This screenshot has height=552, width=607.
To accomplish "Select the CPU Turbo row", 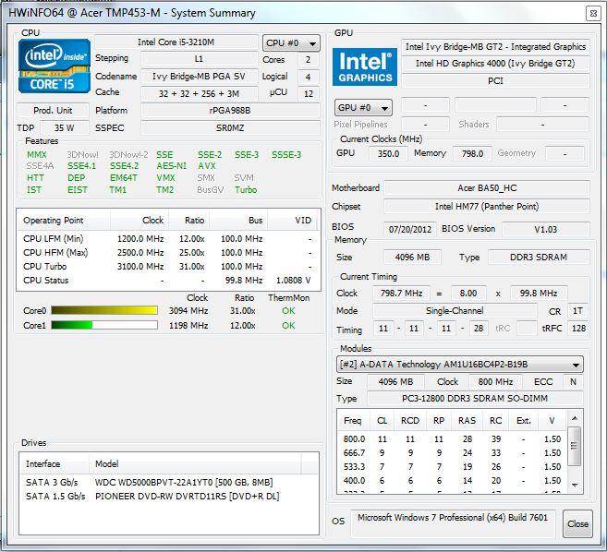I will click(x=168, y=267).
